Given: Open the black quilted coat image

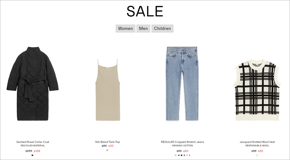Looking at the screenshot, I should pyautogui.click(x=32, y=84).
